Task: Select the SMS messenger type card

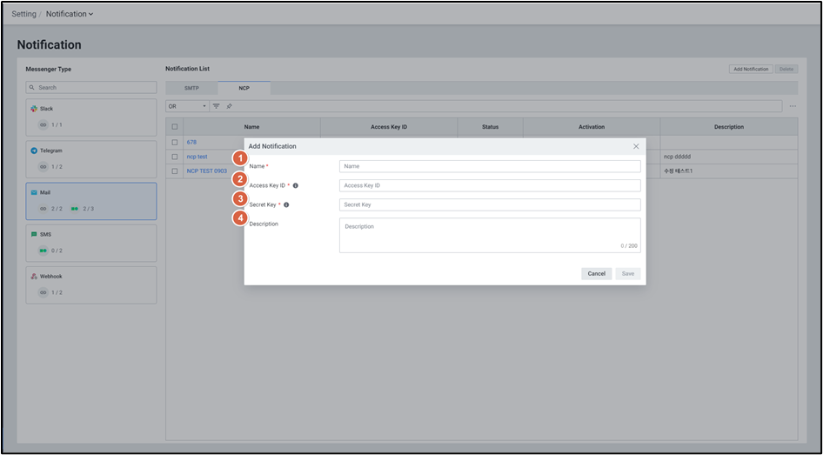Action: tap(91, 243)
